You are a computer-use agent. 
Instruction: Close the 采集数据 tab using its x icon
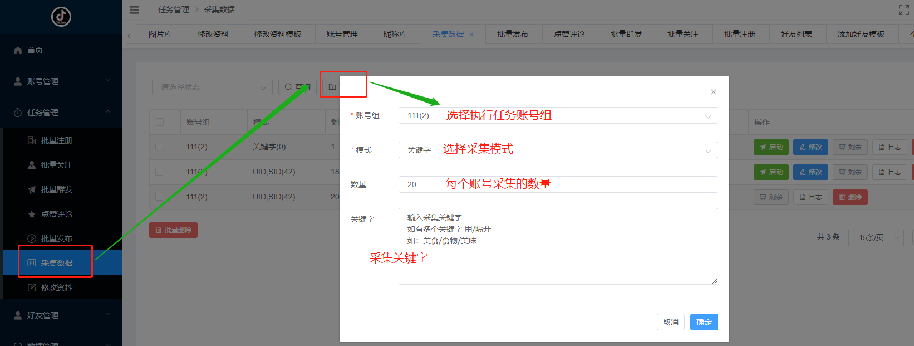point(471,35)
